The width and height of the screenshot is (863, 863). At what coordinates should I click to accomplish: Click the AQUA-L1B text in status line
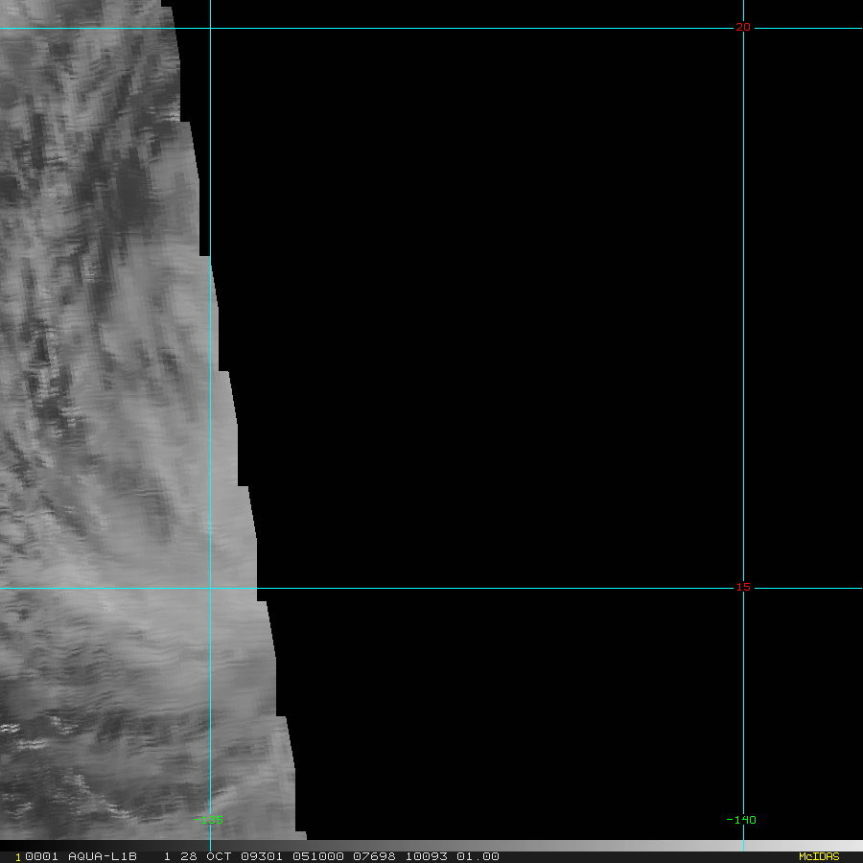tap(103, 856)
